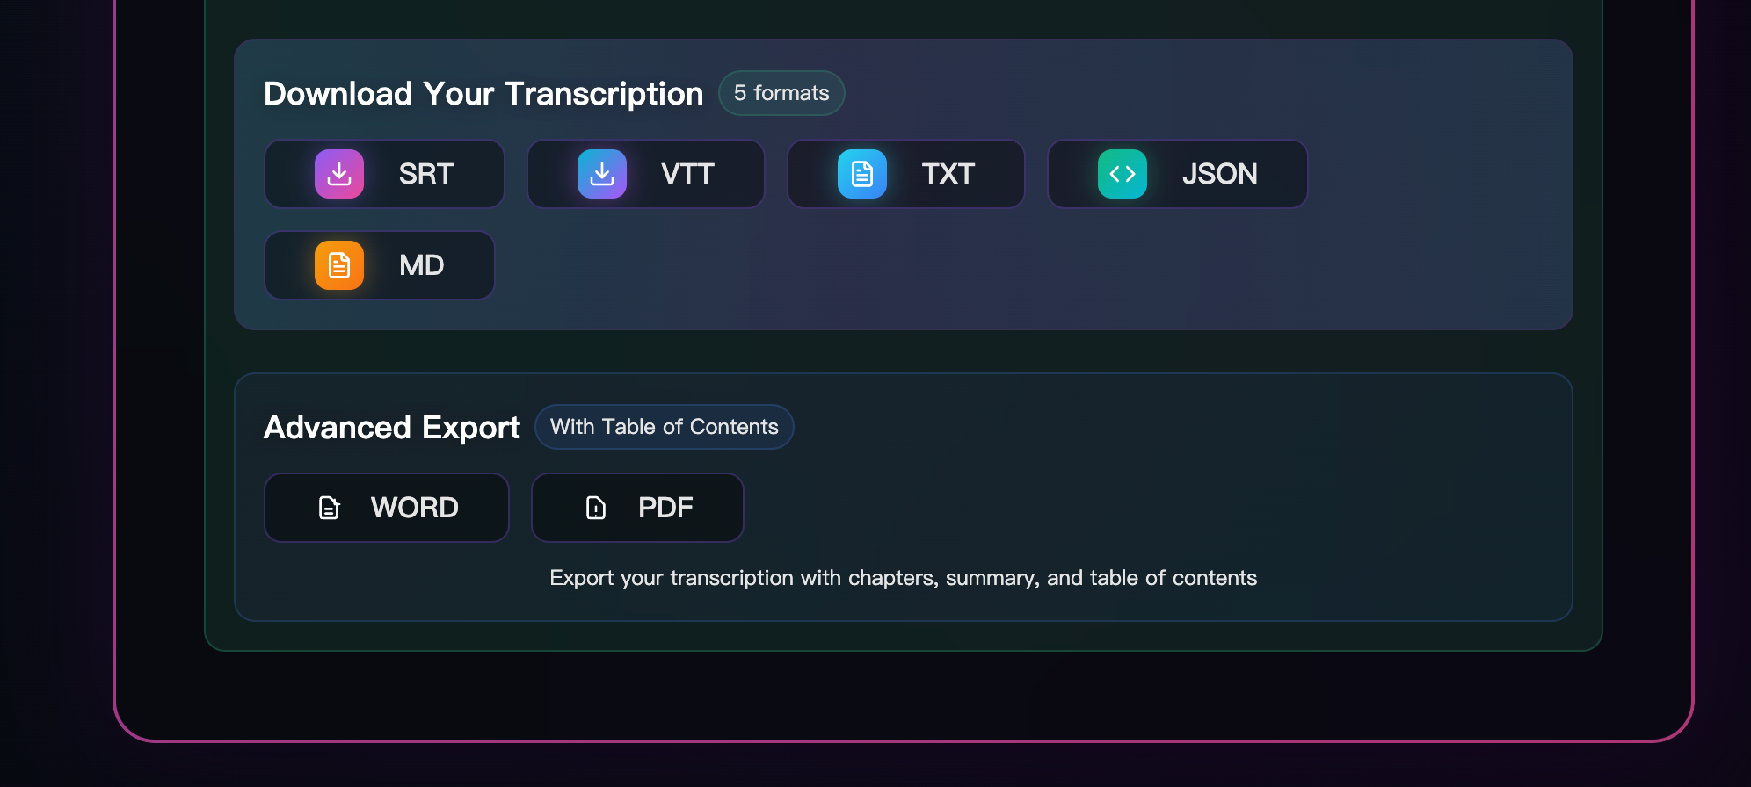The height and width of the screenshot is (787, 1751).
Task: Click the 'Download Your Transcription' heading
Action: click(483, 93)
